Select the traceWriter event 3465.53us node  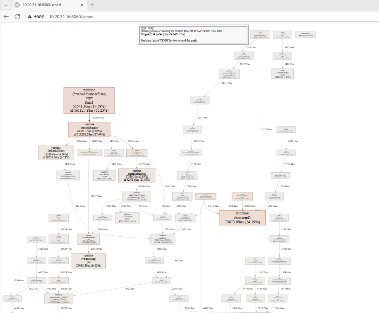coord(105,175)
